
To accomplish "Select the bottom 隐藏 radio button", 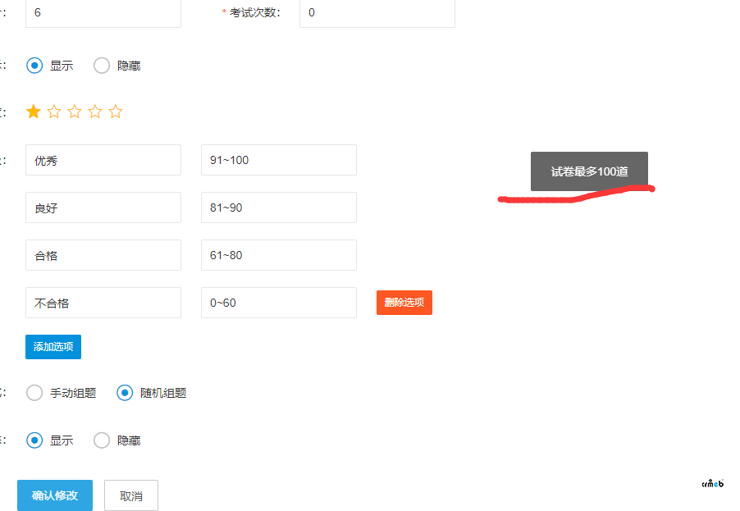I will [102, 440].
